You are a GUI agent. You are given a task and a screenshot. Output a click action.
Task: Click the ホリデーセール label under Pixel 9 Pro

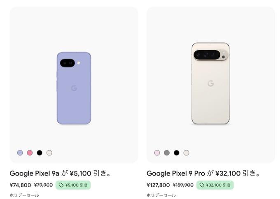click(x=161, y=195)
